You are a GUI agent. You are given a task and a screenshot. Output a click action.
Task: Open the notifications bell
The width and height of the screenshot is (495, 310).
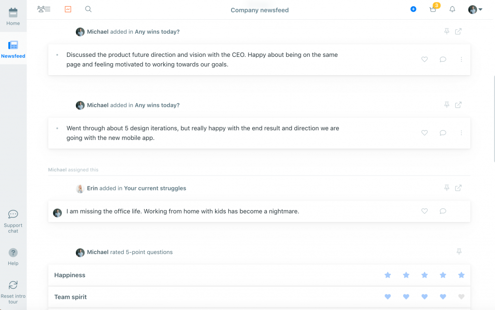(x=452, y=10)
